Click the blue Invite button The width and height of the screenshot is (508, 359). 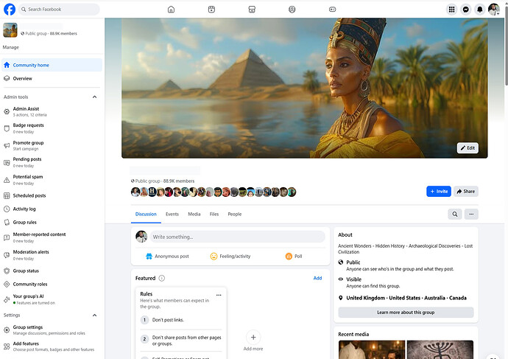pyautogui.click(x=438, y=191)
